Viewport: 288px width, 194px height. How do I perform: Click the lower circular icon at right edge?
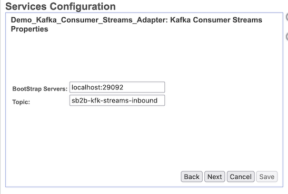[x=287, y=36]
